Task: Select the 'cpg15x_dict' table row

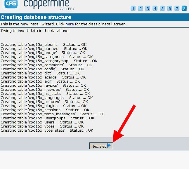Action: [x=40, y=73]
